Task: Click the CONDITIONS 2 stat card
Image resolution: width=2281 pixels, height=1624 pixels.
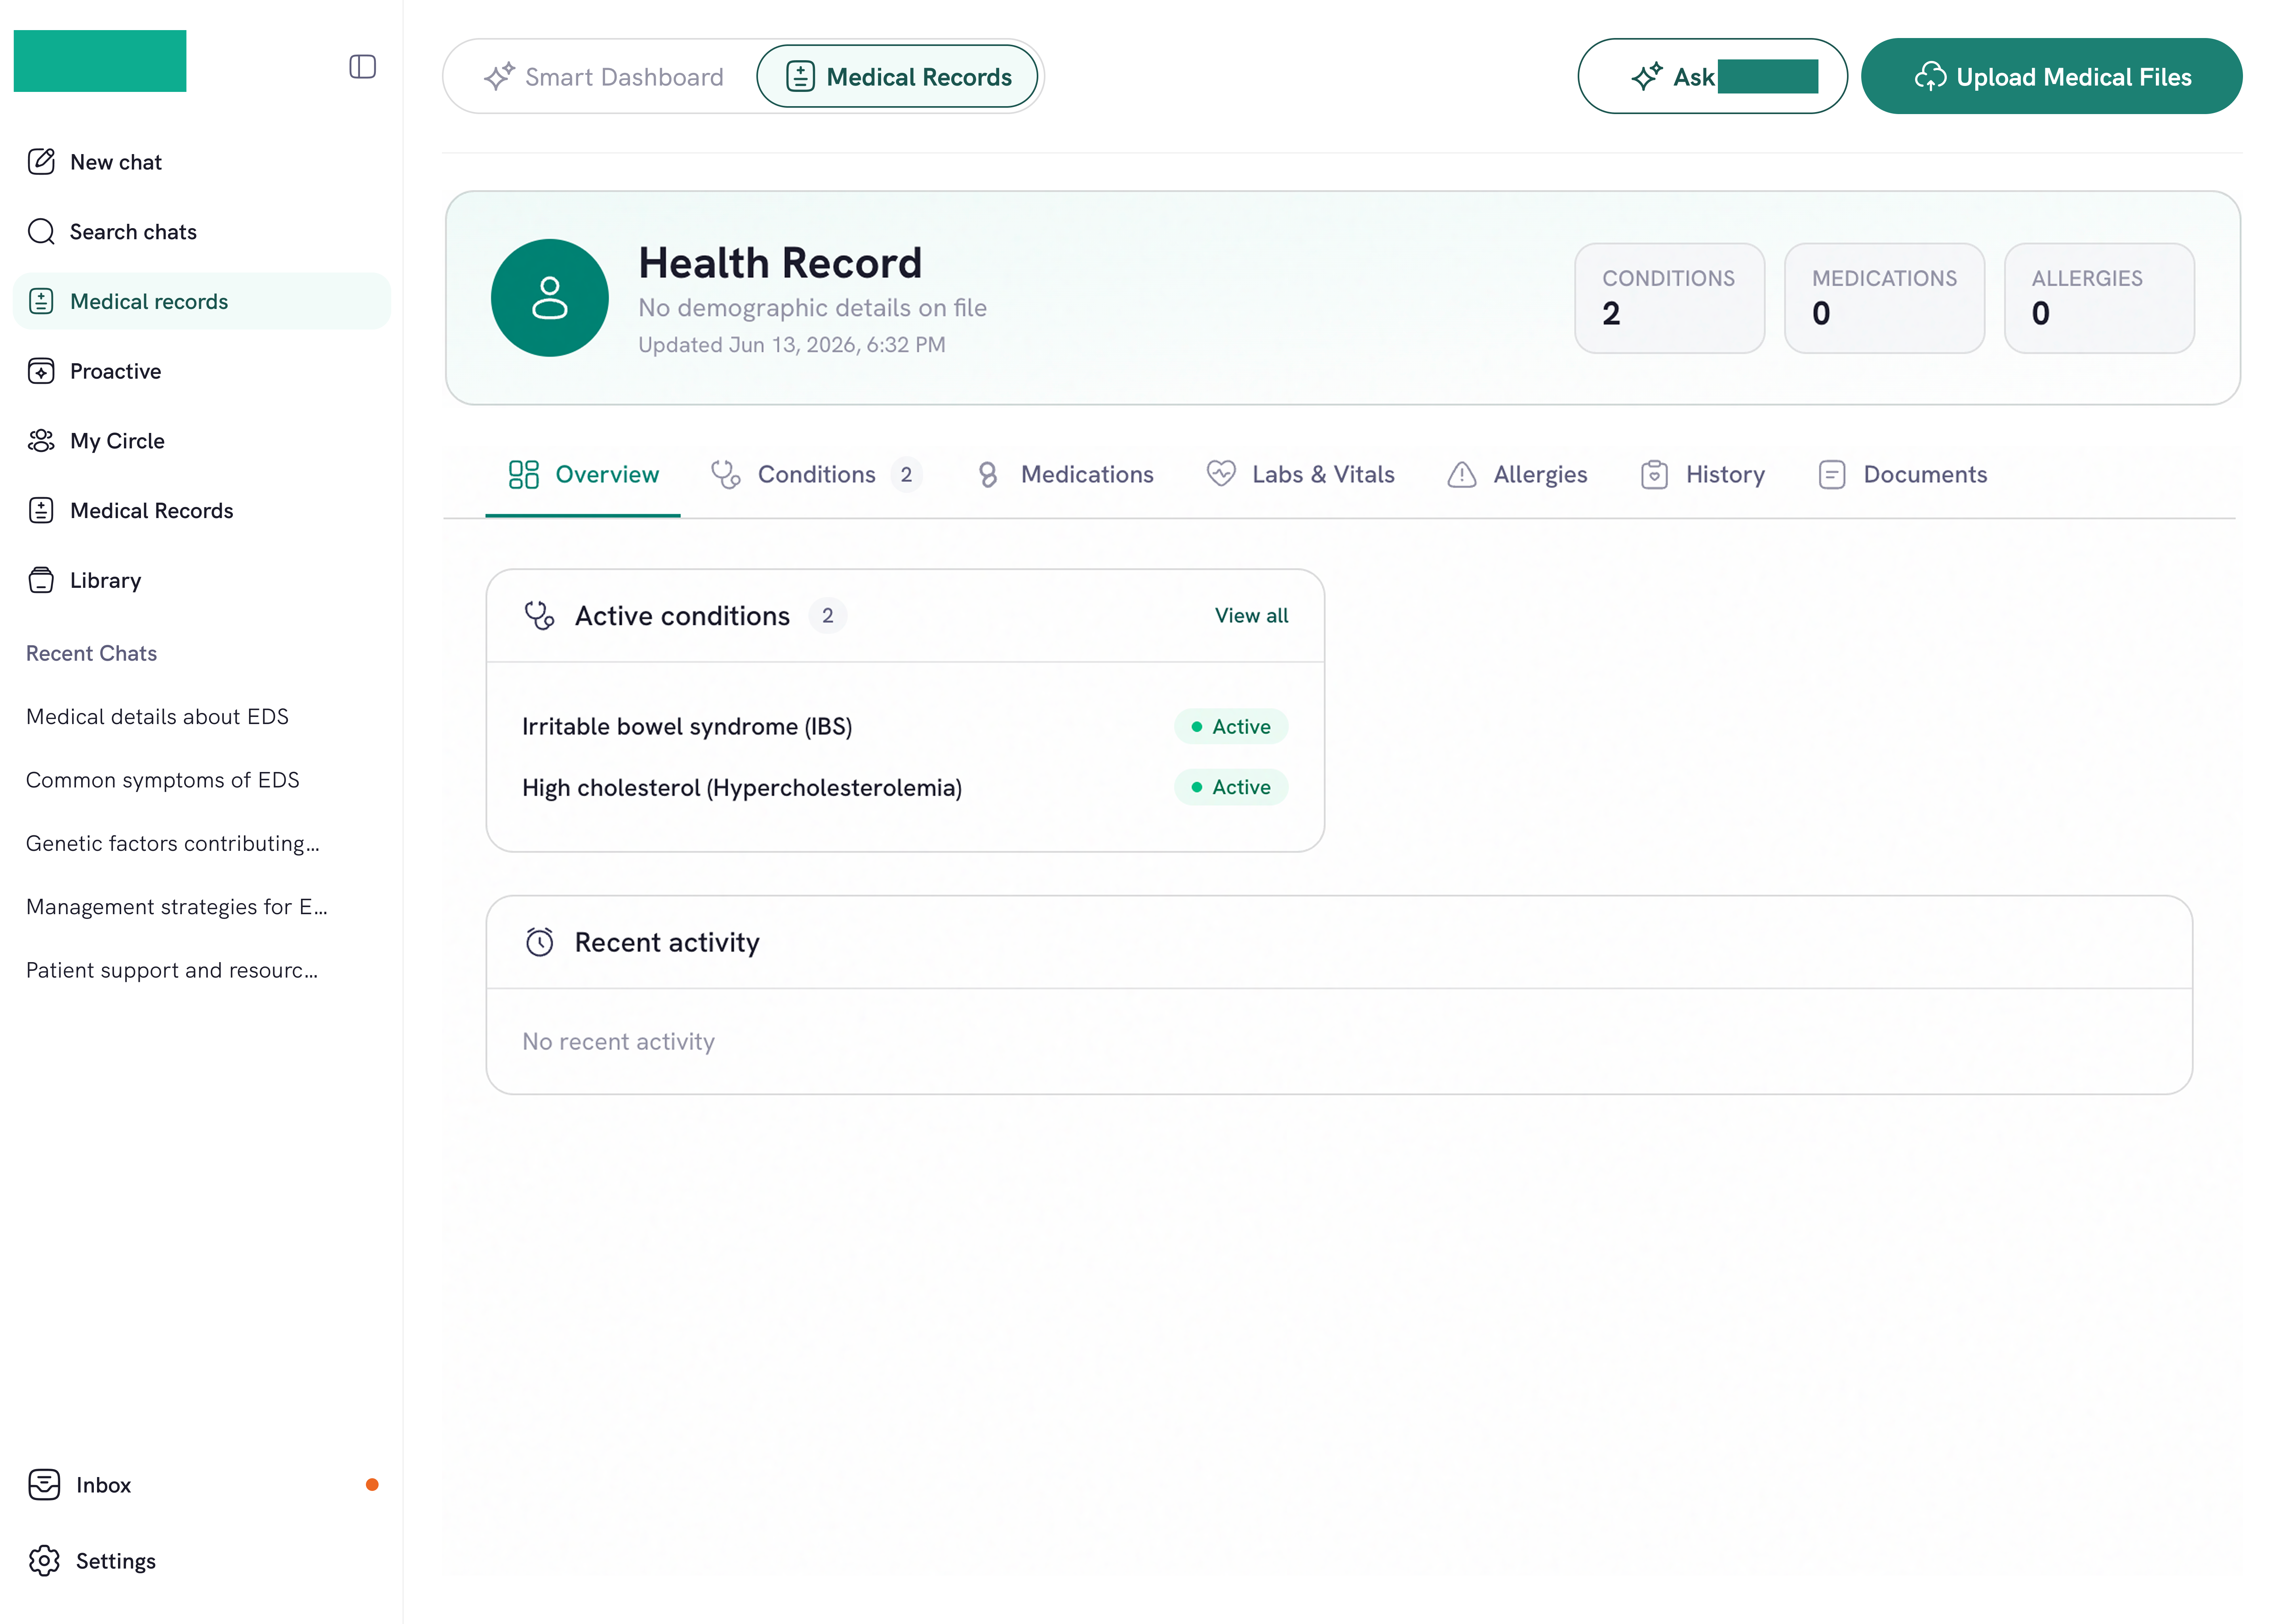Action: [1668, 297]
